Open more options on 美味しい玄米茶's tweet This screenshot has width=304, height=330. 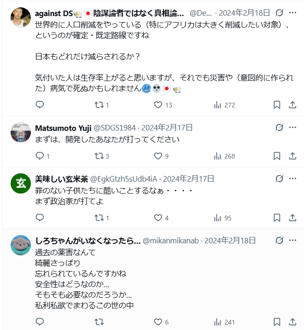(292, 179)
